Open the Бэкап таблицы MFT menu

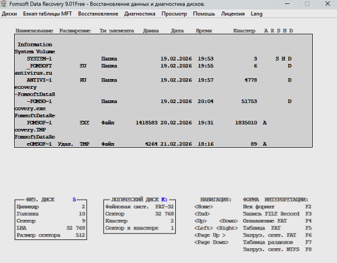[47, 13]
